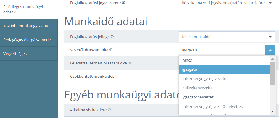279x118 pixels.
Task: Click 'Munkaidő adatai' section heading
Action: pos(106,22)
